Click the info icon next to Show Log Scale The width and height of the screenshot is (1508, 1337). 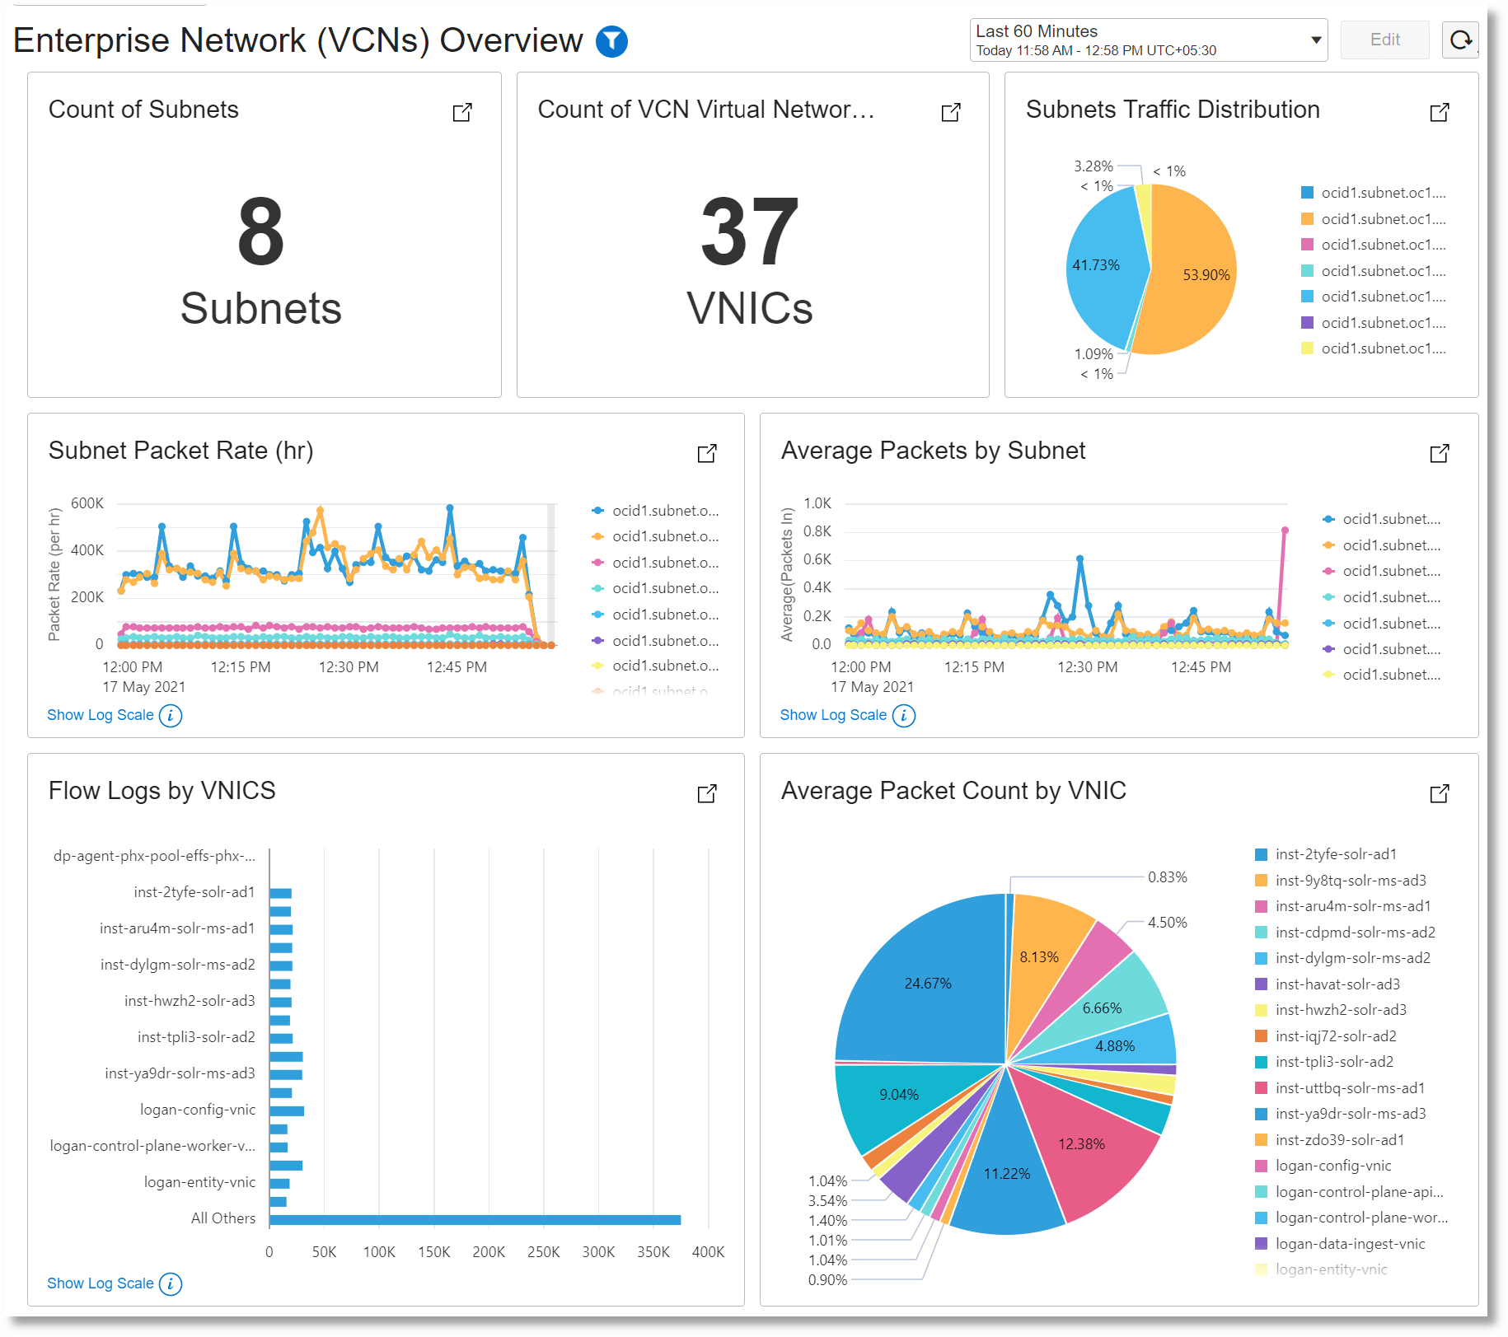coord(170,715)
